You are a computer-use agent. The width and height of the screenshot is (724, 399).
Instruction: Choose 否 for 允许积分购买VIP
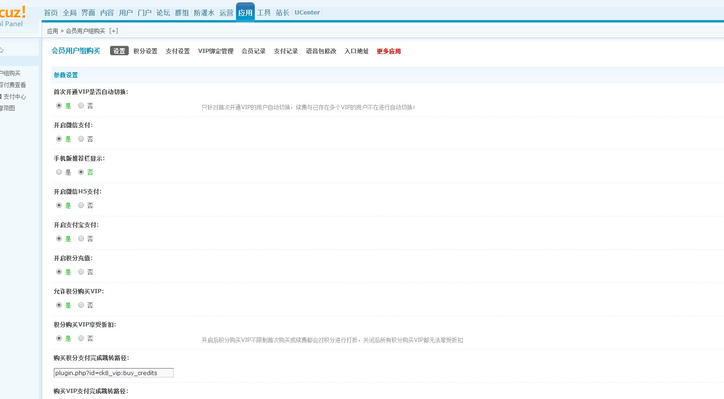coord(81,305)
